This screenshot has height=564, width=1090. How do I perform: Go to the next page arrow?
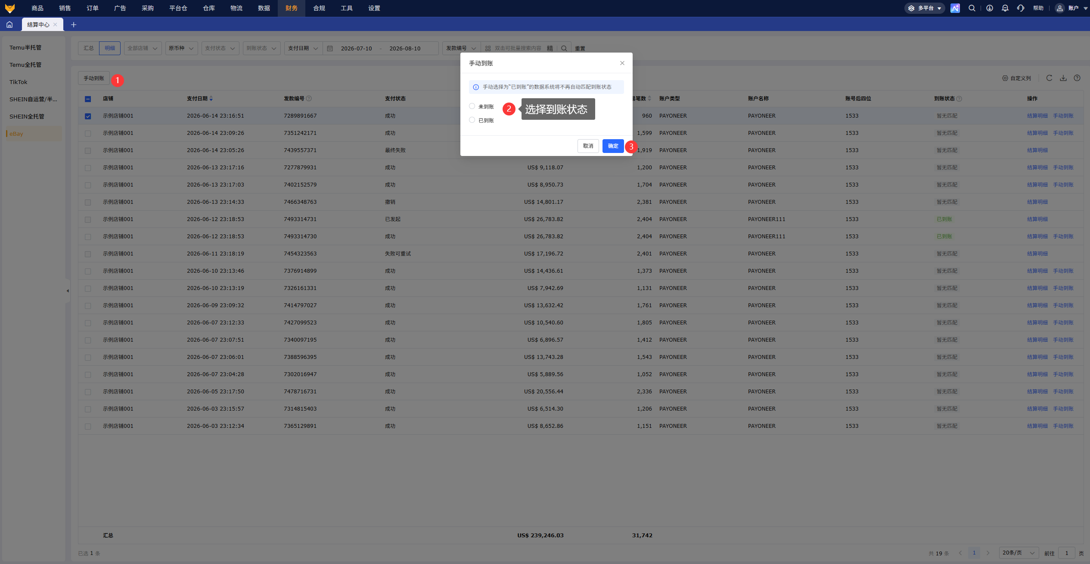pyautogui.click(x=988, y=553)
